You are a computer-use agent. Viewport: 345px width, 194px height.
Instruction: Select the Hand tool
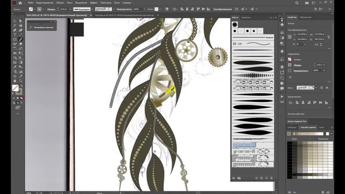coord(15,81)
